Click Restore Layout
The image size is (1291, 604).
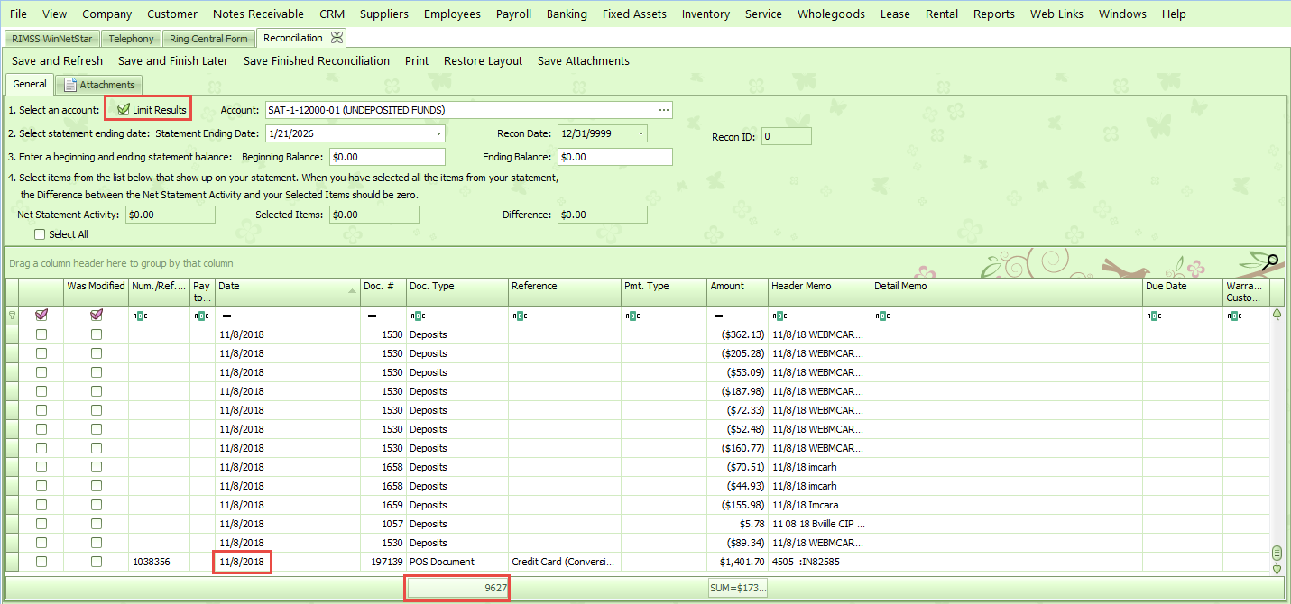pyautogui.click(x=483, y=60)
